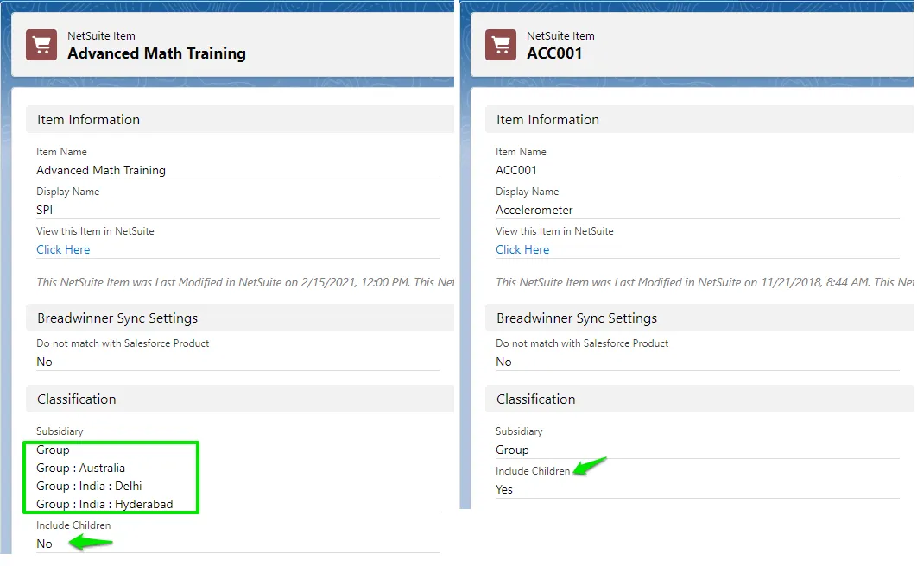Image resolution: width=917 pixels, height=566 pixels.
Task: Click Breadwinner Sync Settings heading in the ACC001 panel
Action: [x=577, y=318]
